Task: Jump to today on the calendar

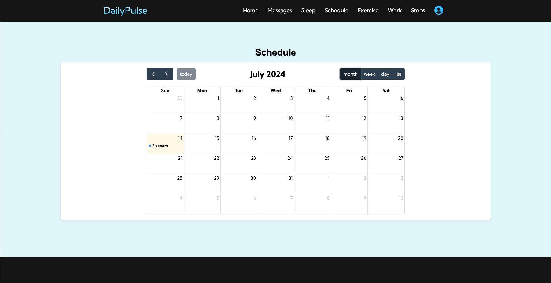Action: (186, 74)
